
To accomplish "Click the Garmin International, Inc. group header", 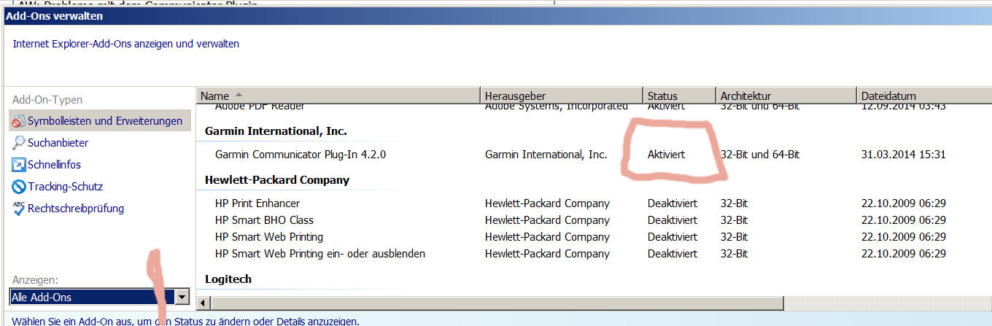I will pos(276,131).
